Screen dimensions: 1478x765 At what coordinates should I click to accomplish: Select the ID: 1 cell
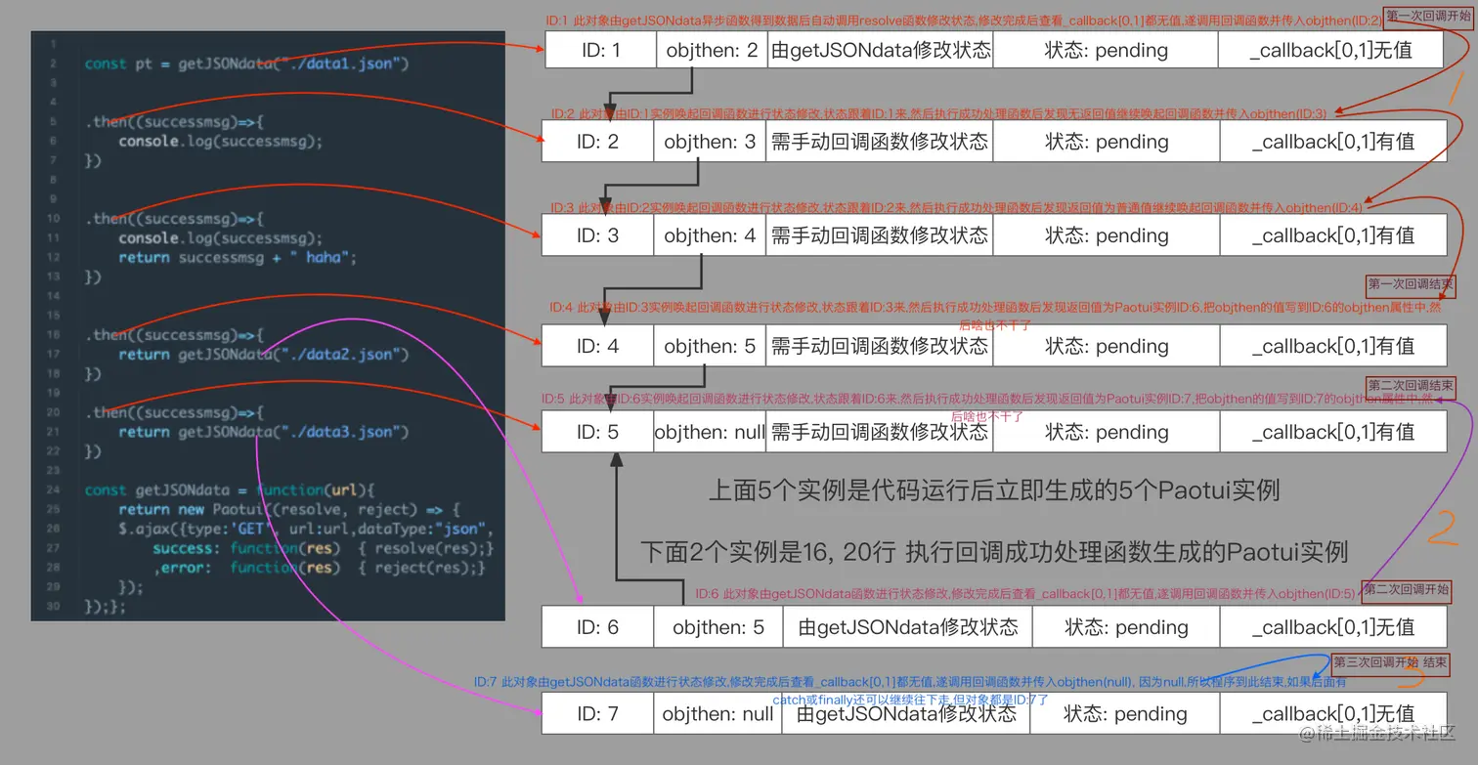(599, 50)
